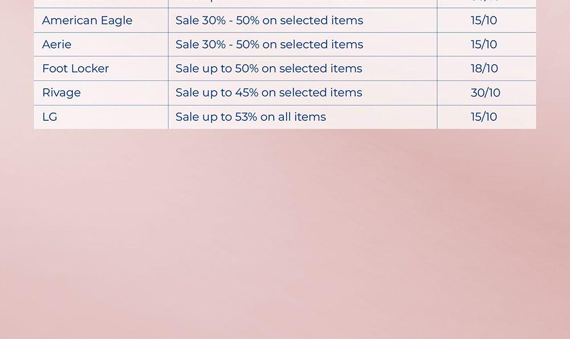The width and height of the screenshot is (570, 339).
Task: Click the 15/10 date in Aerie row
Action: 484,44
